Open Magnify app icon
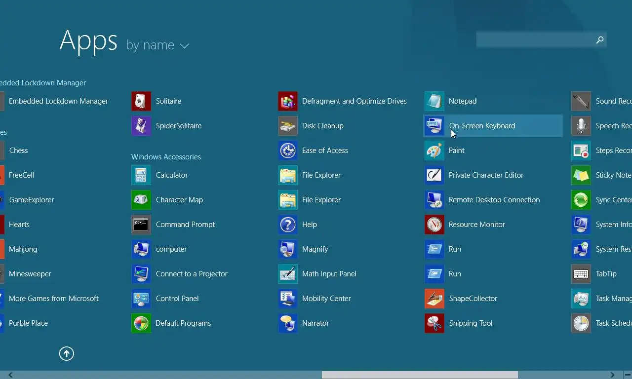This screenshot has height=379, width=632. click(288, 249)
